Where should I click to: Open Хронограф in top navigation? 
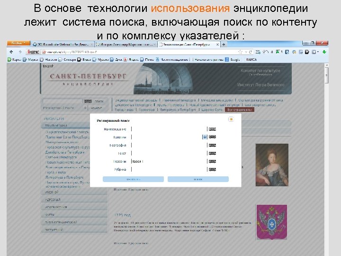146,110
